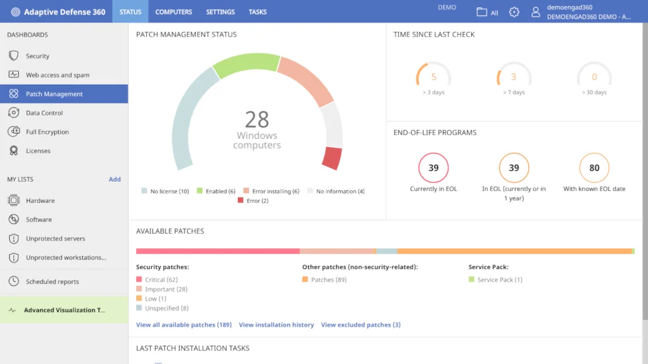The width and height of the screenshot is (648, 364).
Task: Click the Licenses ribbon icon
Action: click(x=13, y=151)
